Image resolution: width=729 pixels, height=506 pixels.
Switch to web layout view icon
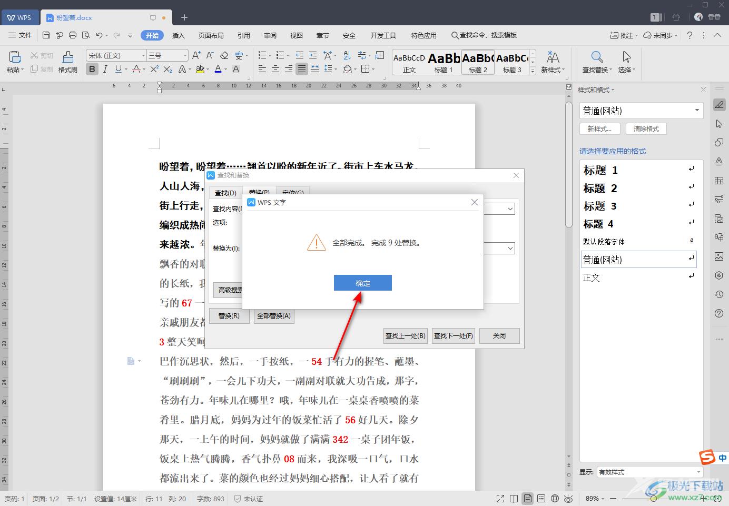click(x=555, y=498)
